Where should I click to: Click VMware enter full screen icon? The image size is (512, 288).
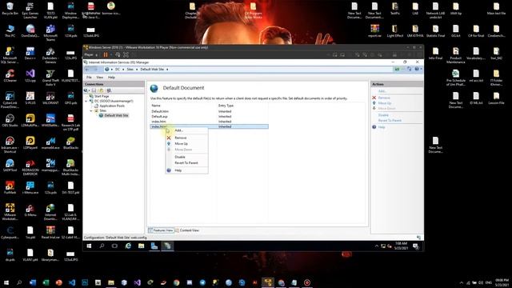tap(126, 55)
